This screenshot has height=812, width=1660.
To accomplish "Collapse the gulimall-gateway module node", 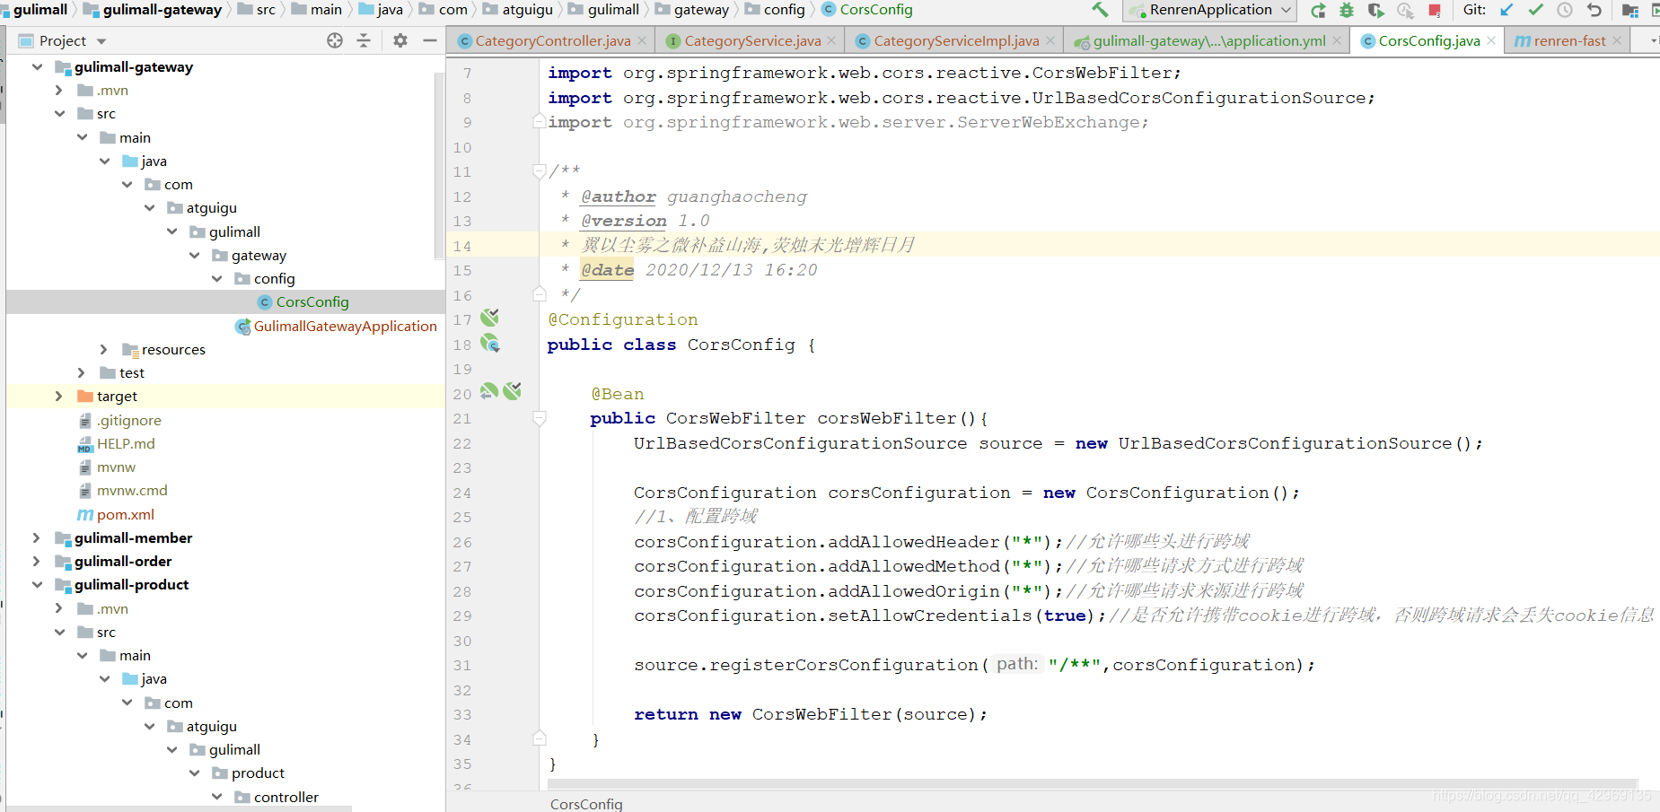I will [x=37, y=66].
